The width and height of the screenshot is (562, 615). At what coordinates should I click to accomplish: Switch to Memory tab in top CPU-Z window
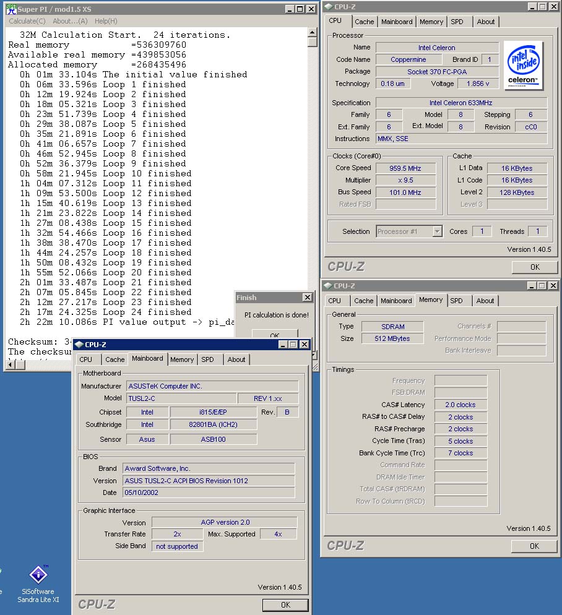coord(431,22)
